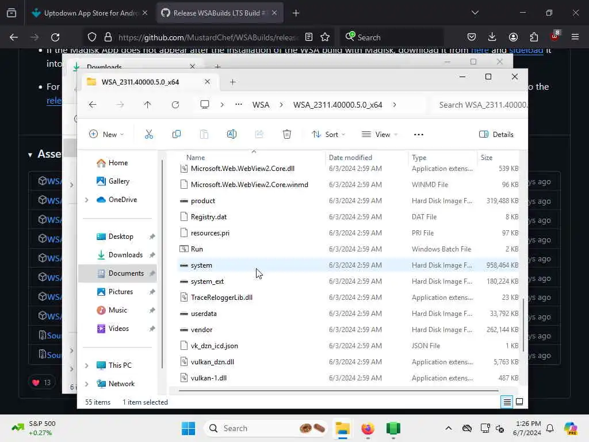Screen dimensions: 589x442
Task: Switch to the Release WSABuilds LTS Build tab
Action: pyautogui.click(x=220, y=13)
